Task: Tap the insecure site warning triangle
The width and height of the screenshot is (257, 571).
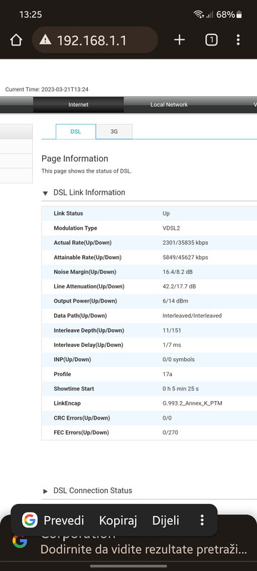Action: (45, 39)
